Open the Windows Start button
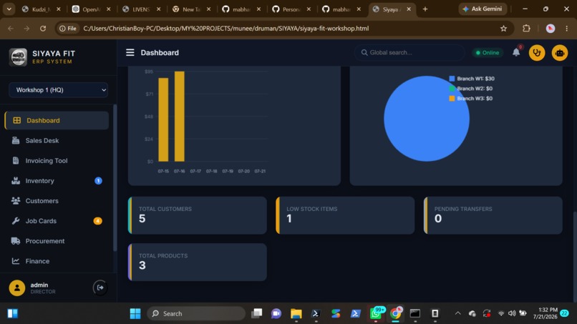Viewport: 577px width, 324px height. [x=135, y=313]
